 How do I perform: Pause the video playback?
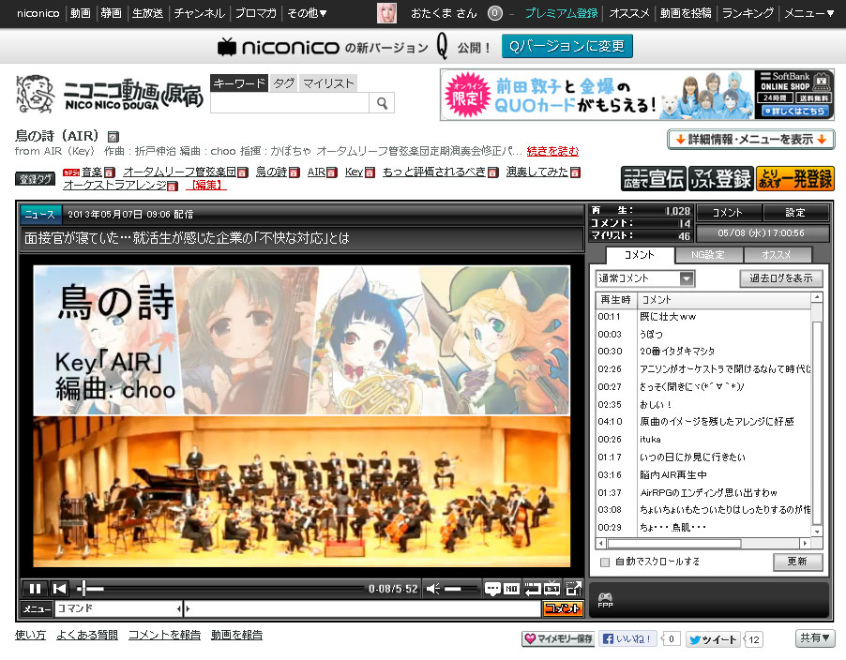coord(35,589)
